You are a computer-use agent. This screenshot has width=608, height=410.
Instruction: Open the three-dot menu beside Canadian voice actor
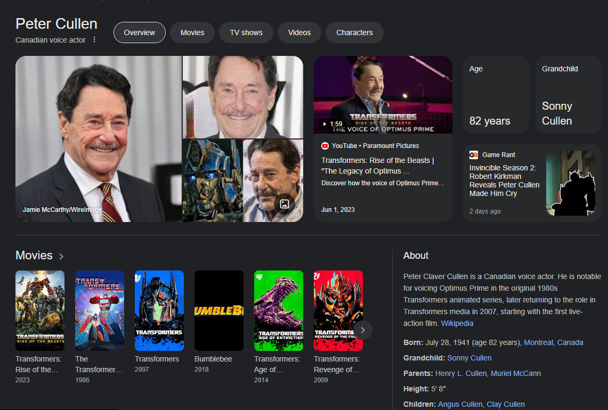[x=94, y=39]
